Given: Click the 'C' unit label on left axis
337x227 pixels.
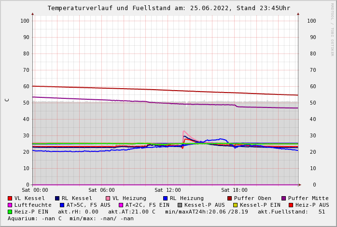Looking at the screenshot, I should [x=7, y=100].
